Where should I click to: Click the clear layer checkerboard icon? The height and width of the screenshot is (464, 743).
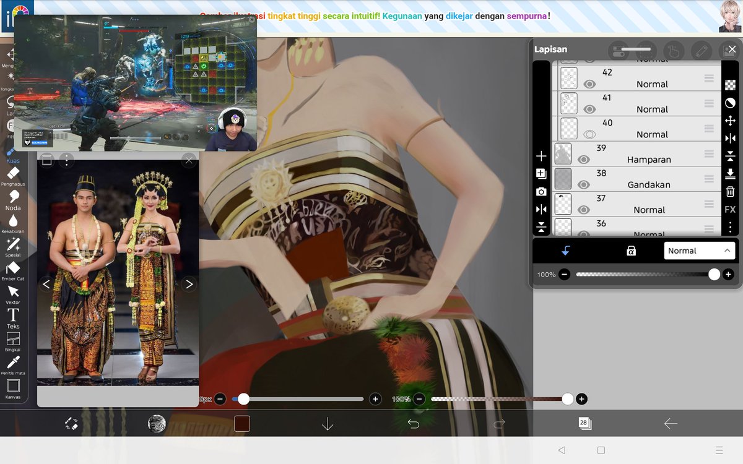[730, 85]
